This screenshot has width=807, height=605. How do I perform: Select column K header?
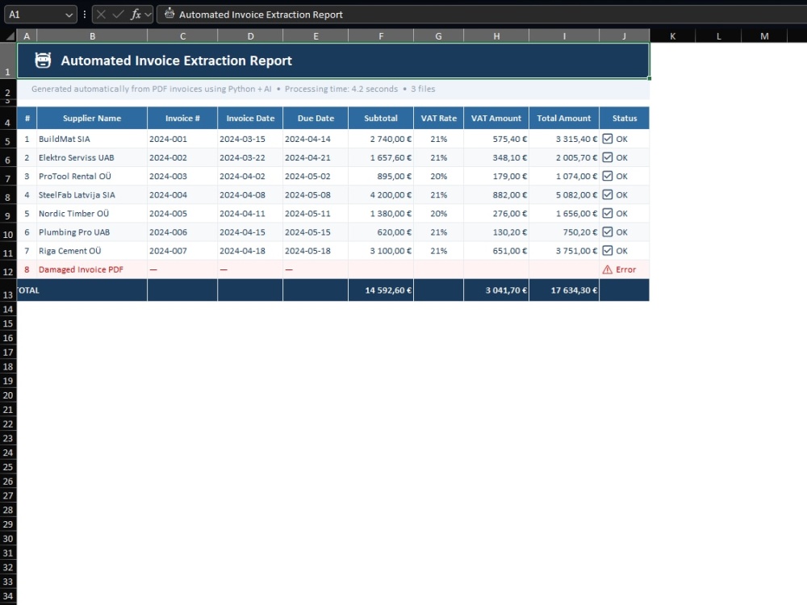tap(672, 36)
